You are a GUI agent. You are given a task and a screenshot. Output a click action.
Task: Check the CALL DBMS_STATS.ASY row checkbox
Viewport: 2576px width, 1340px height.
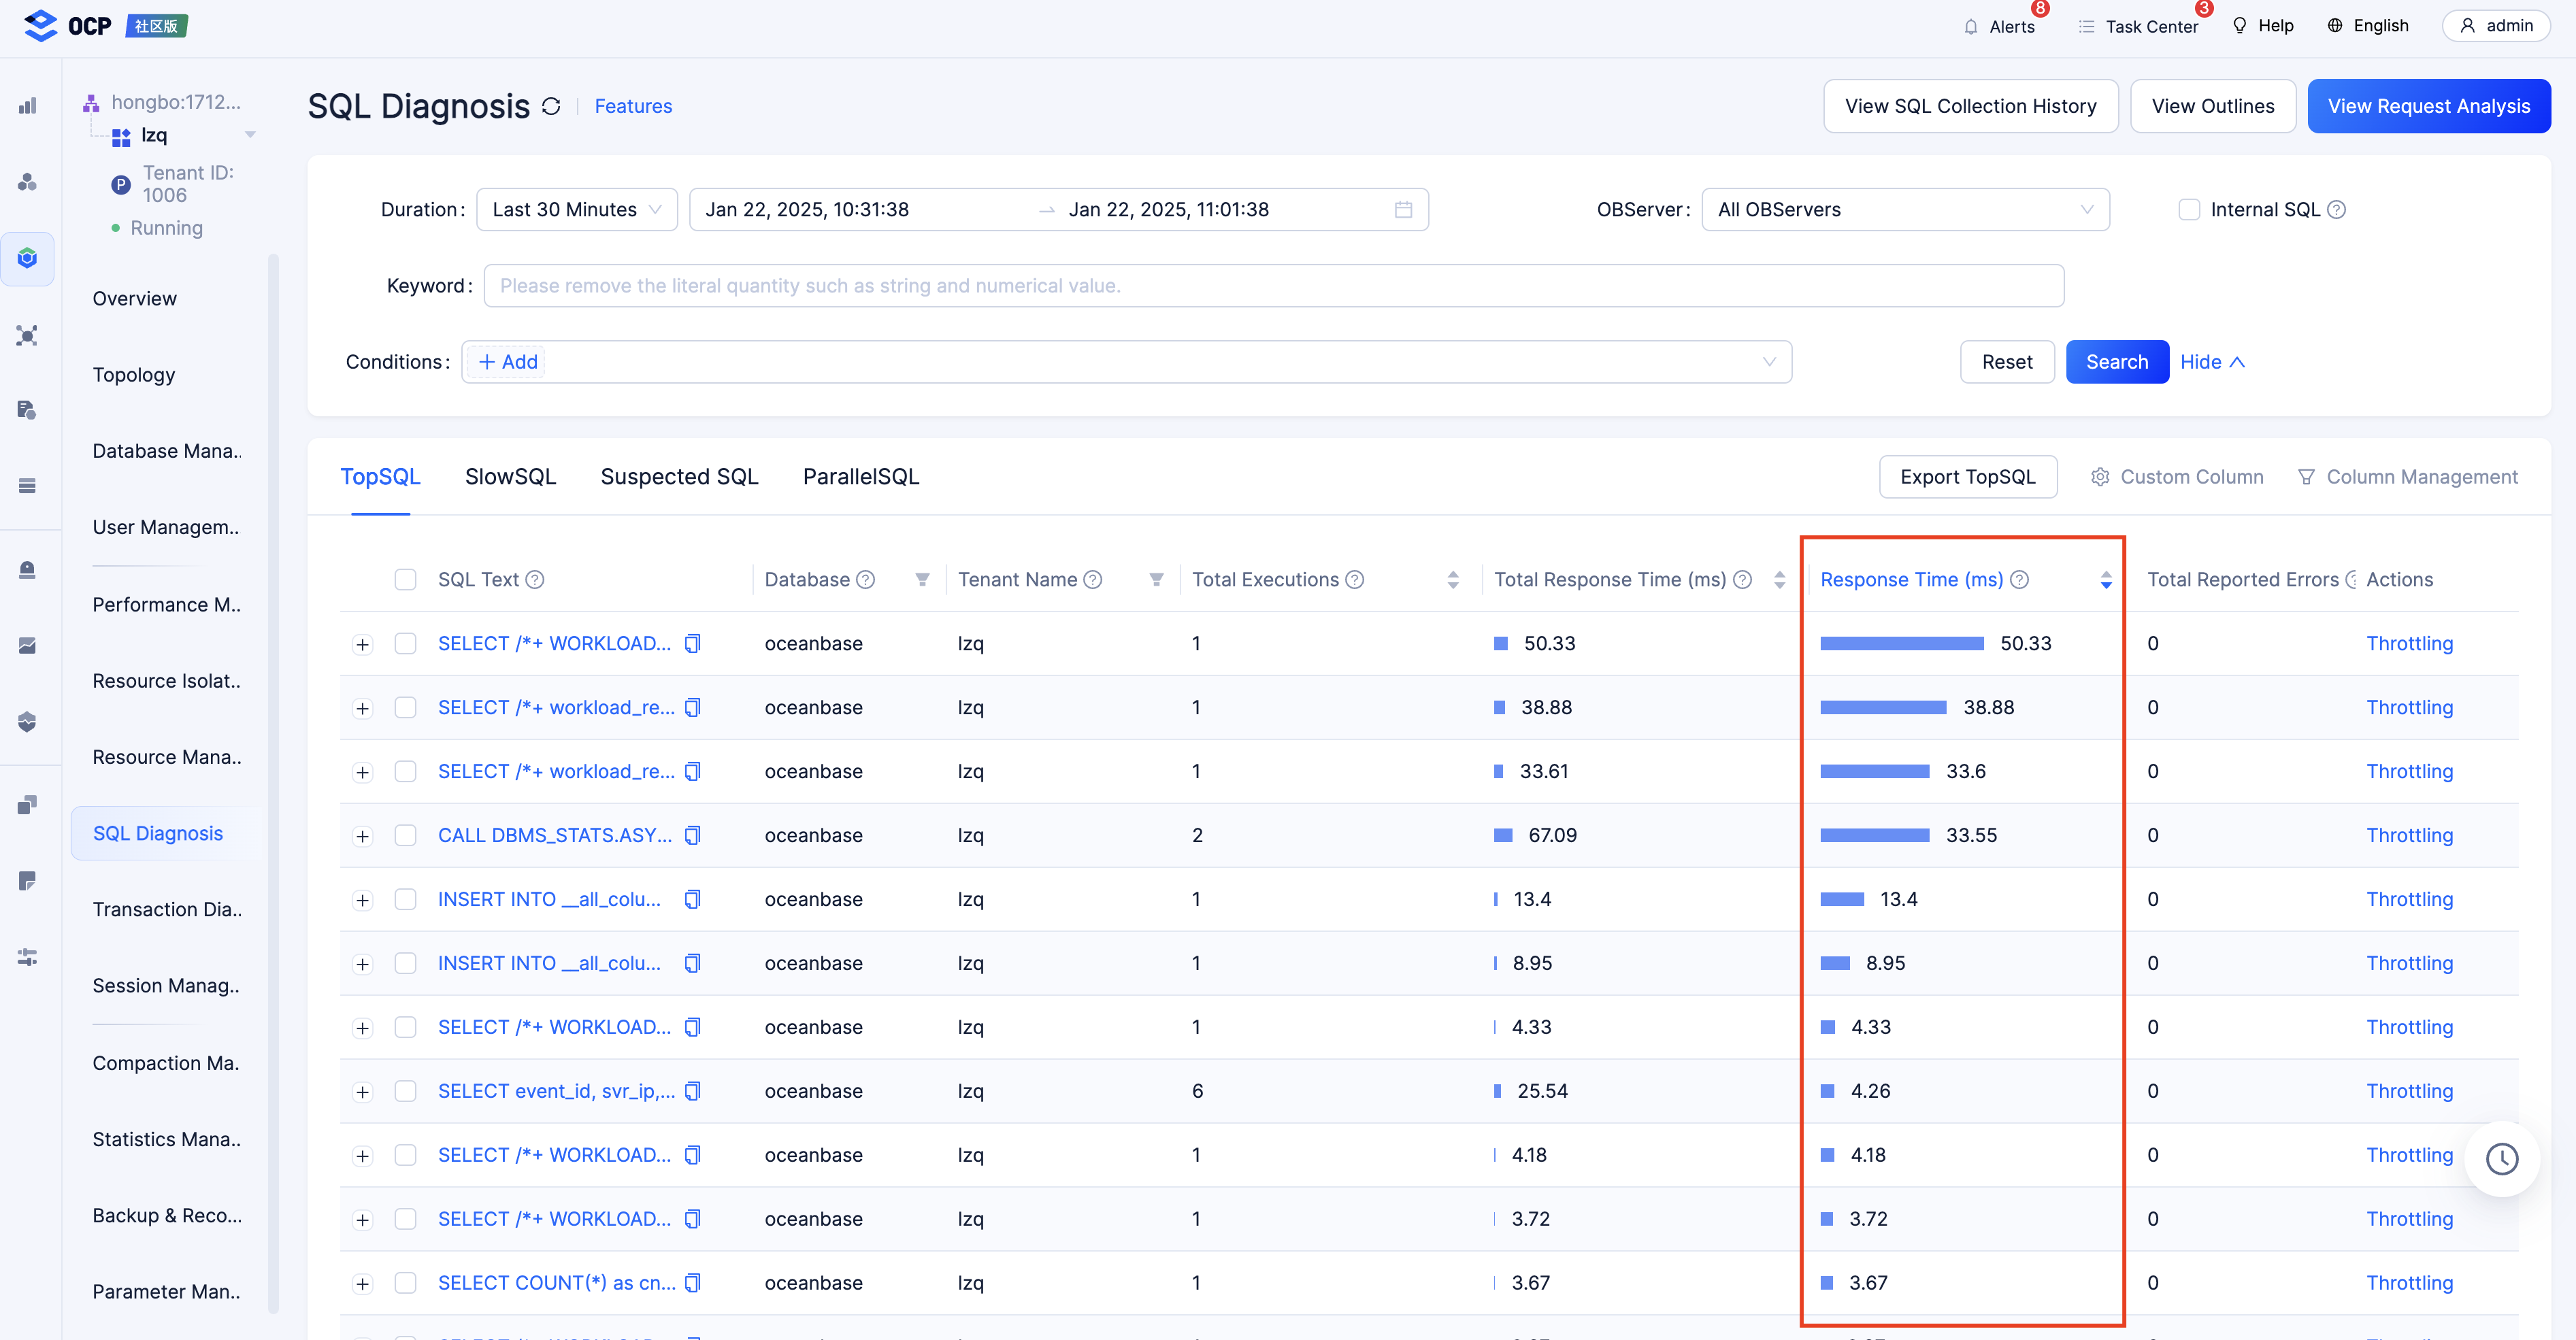coord(405,835)
